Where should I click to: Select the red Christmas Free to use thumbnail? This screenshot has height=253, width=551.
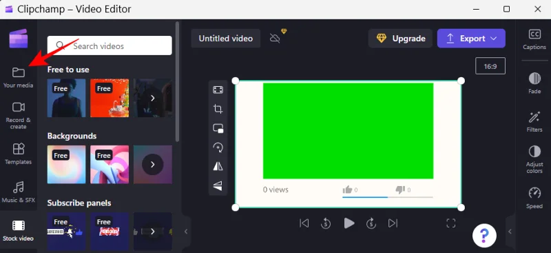[110, 98]
